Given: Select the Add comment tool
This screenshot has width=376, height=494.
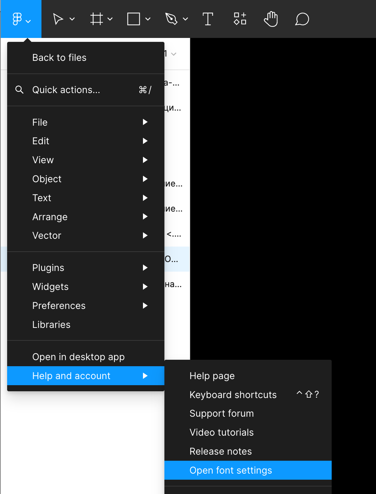Looking at the screenshot, I should point(302,19).
